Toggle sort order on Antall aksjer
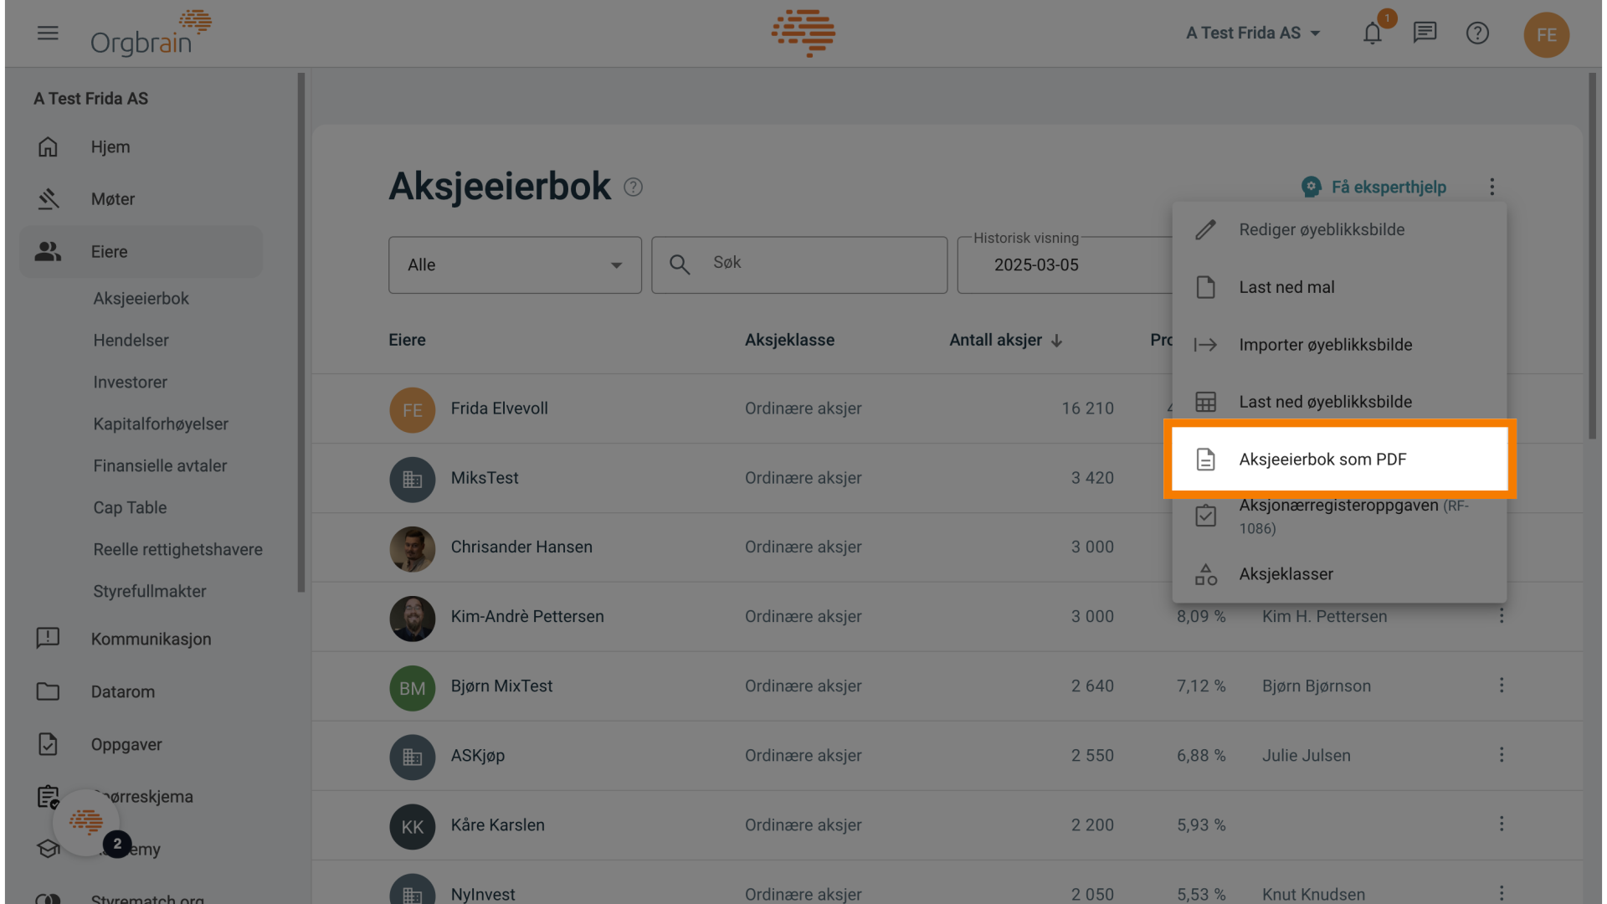 (x=1005, y=340)
